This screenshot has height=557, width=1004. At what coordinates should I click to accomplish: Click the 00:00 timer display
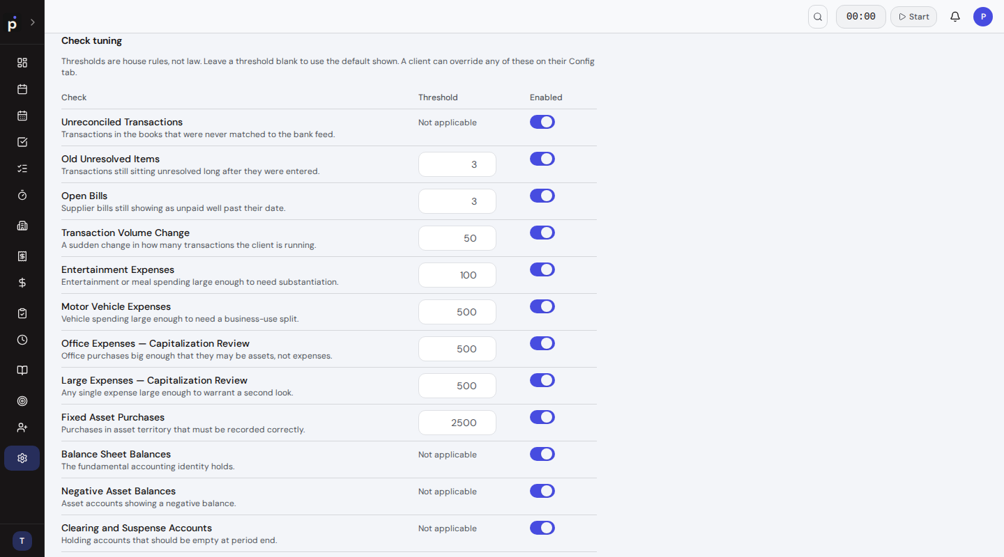tap(861, 17)
